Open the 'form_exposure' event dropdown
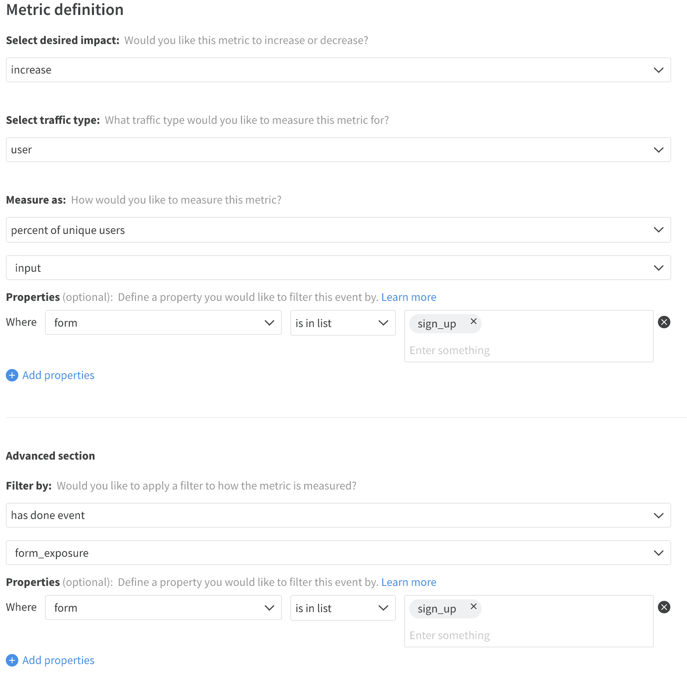The width and height of the screenshot is (687, 674). coord(338,553)
